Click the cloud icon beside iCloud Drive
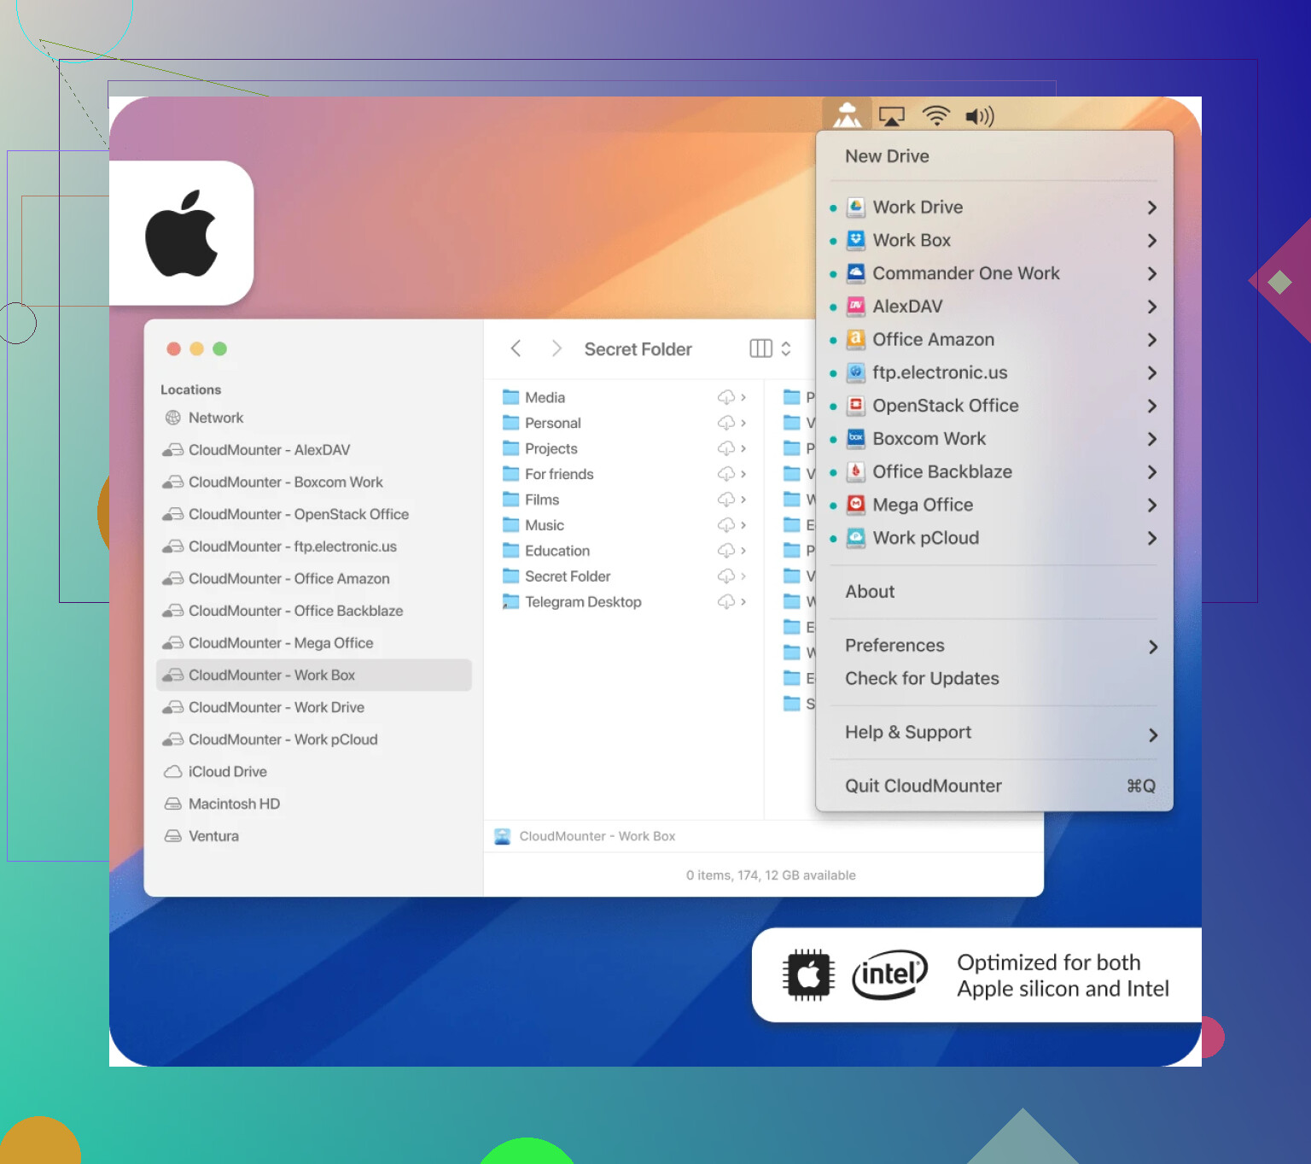The height and width of the screenshot is (1164, 1311). [x=173, y=771]
